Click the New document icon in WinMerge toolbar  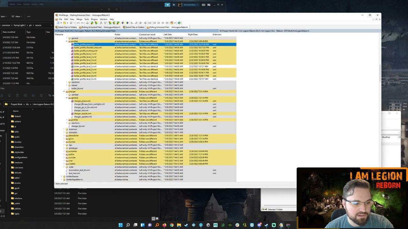tap(58, 23)
